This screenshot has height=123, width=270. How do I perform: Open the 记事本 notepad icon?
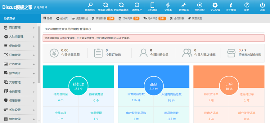coord(168,5)
